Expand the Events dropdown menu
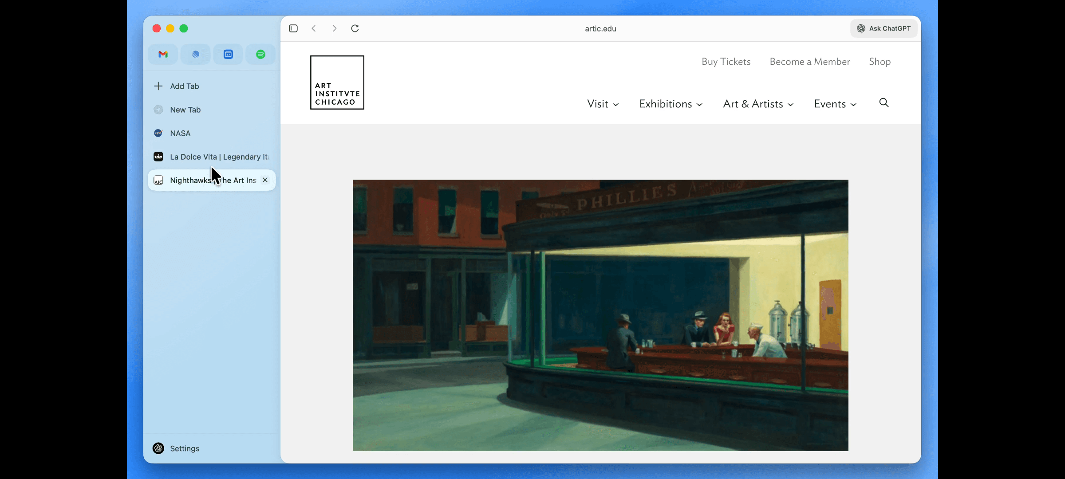This screenshot has height=479, width=1065. [835, 104]
